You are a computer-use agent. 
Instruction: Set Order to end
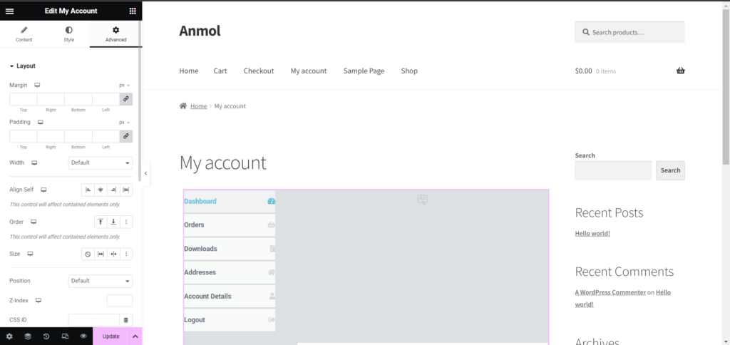click(x=113, y=222)
